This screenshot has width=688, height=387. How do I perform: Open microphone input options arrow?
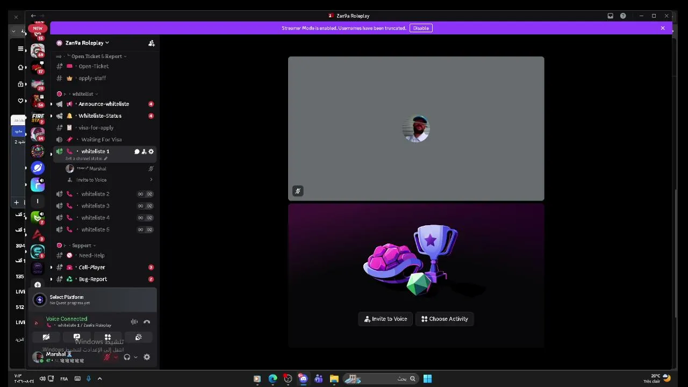[116, 357]
